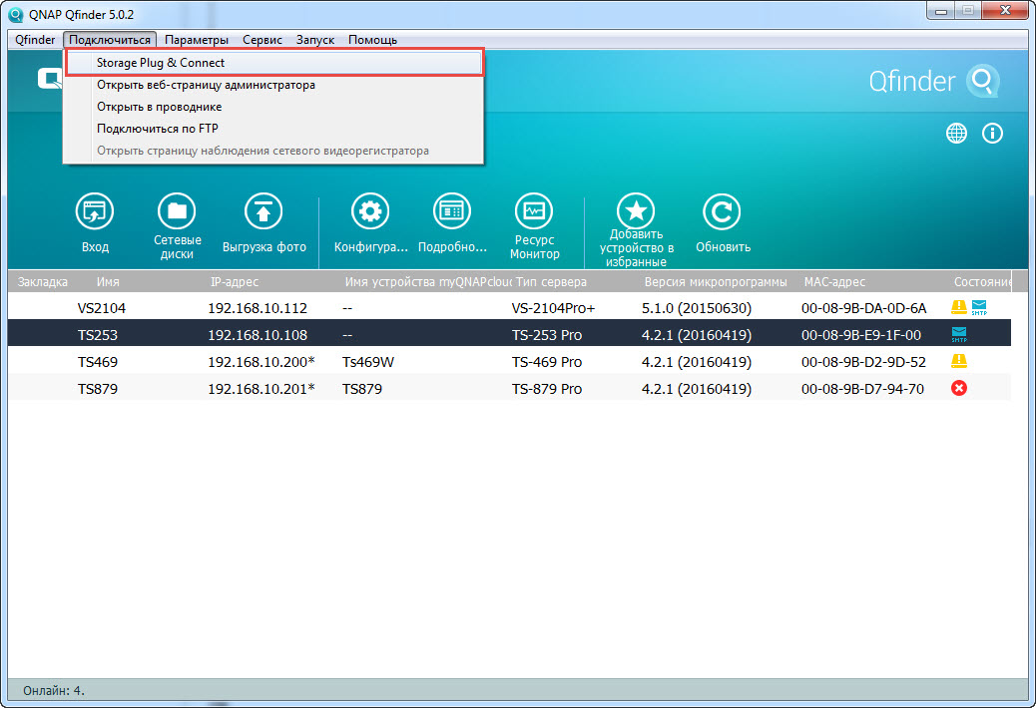Click the globe language icon

pos(956,134)
